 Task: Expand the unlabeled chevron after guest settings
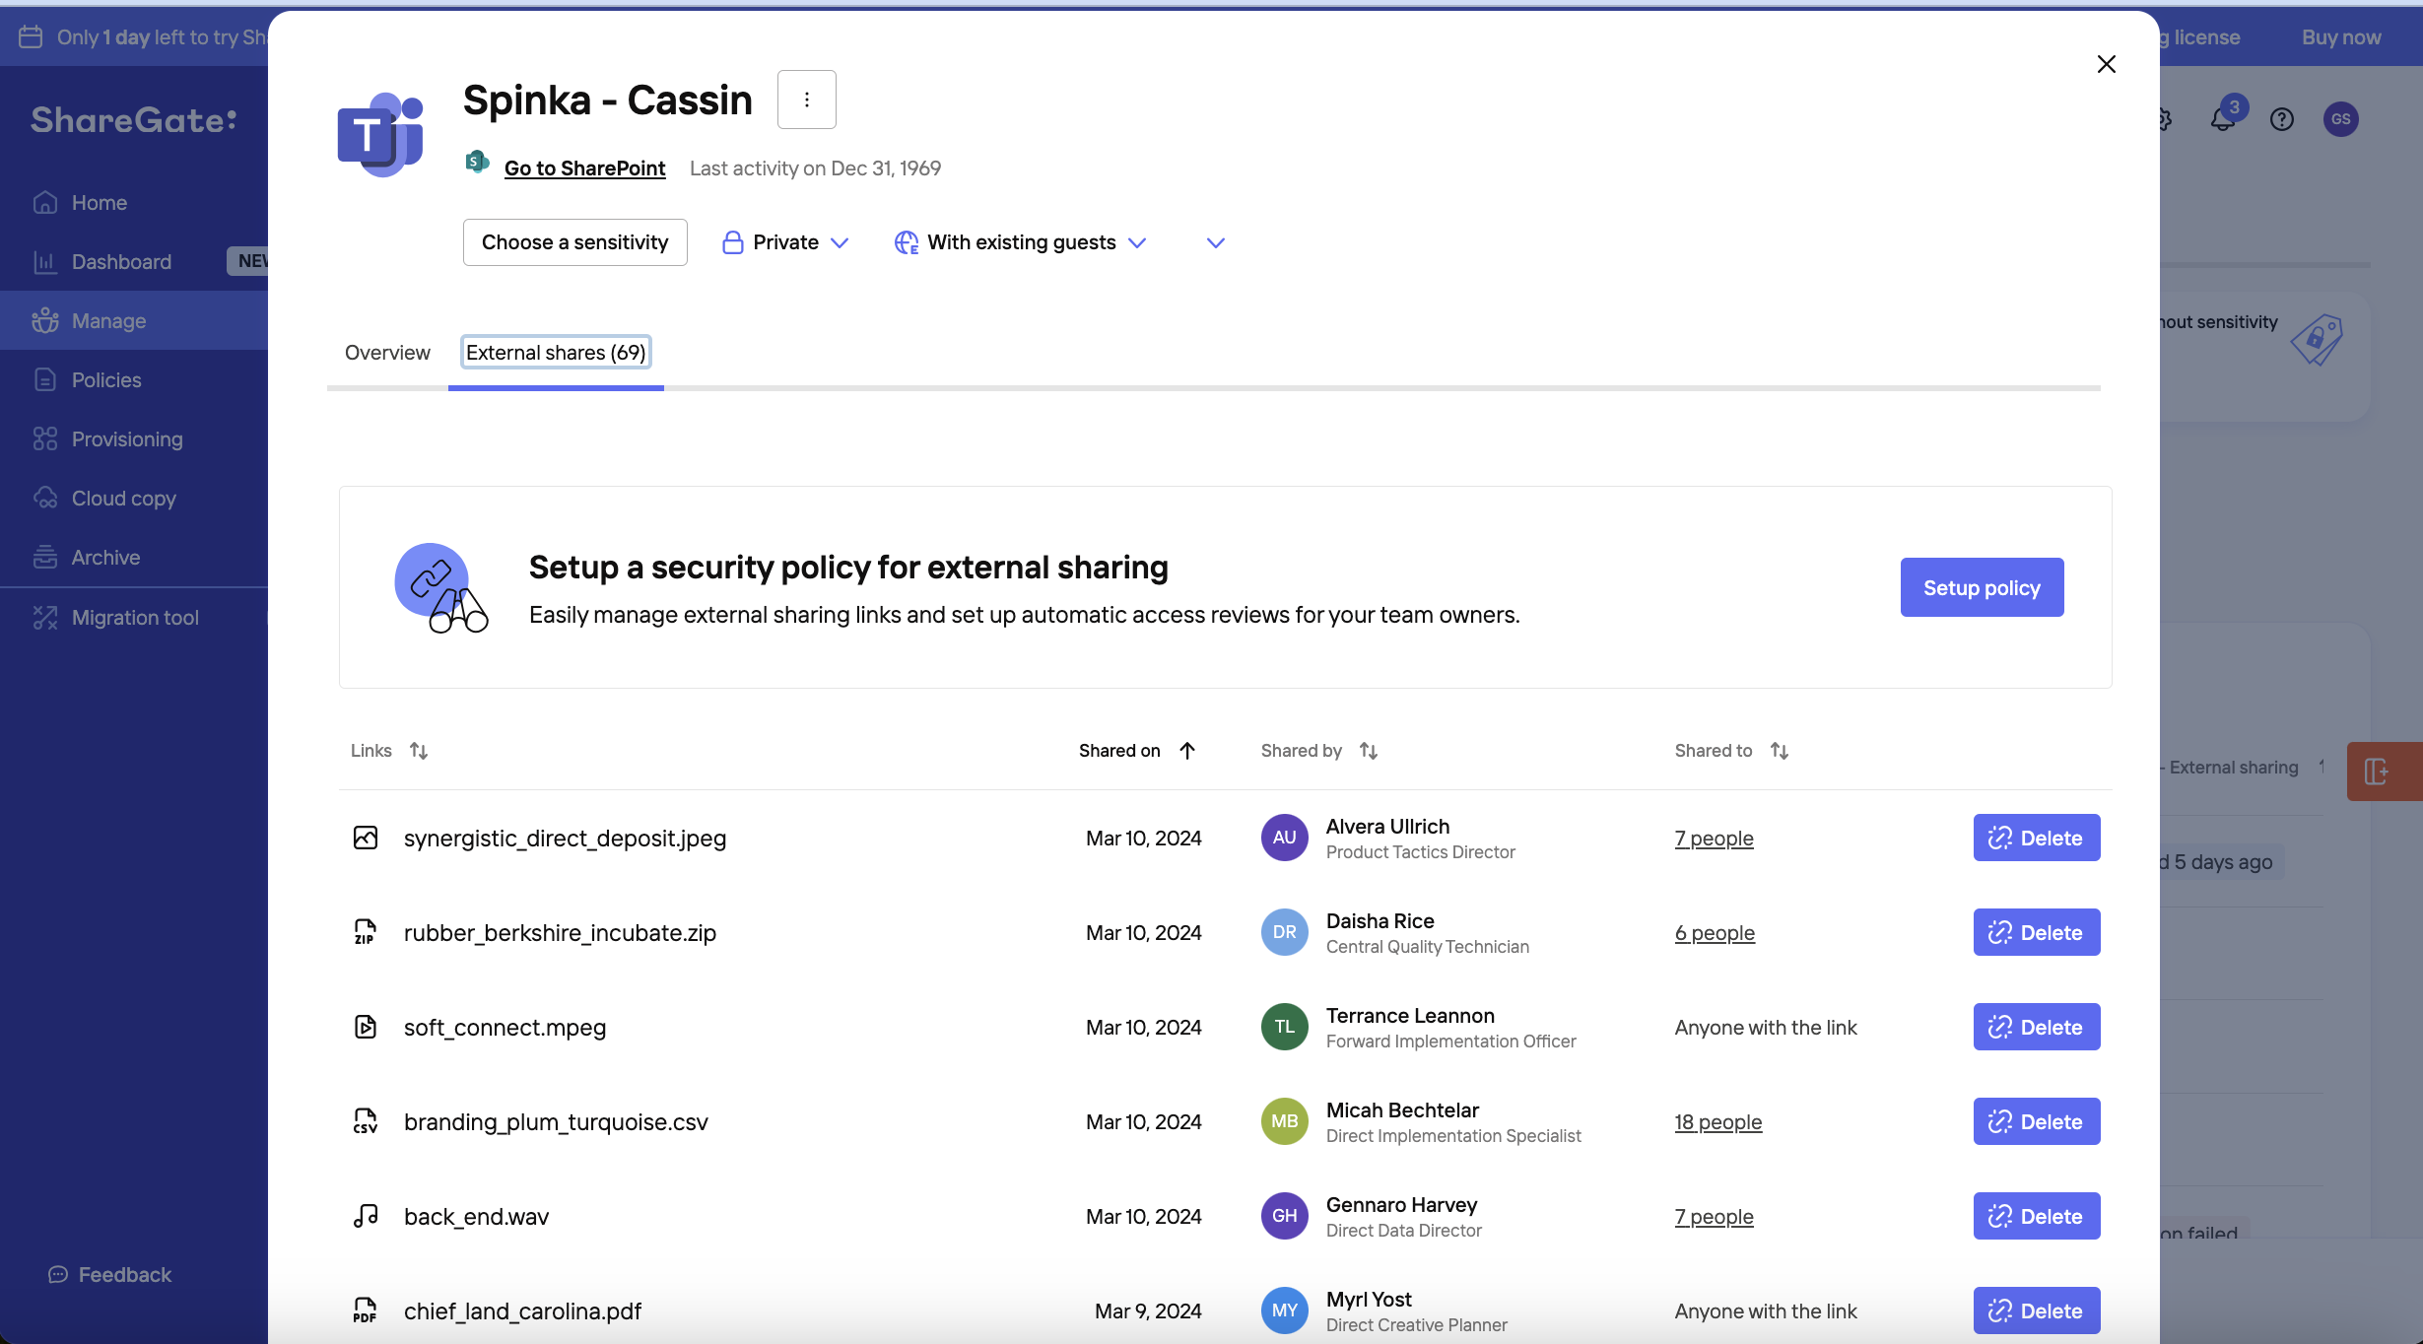coord(1215,242)
